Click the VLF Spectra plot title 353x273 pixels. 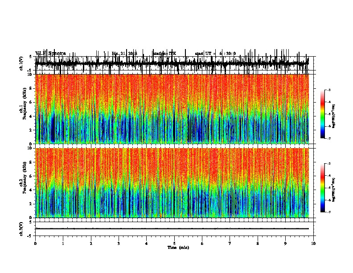[x=50, y=54]
